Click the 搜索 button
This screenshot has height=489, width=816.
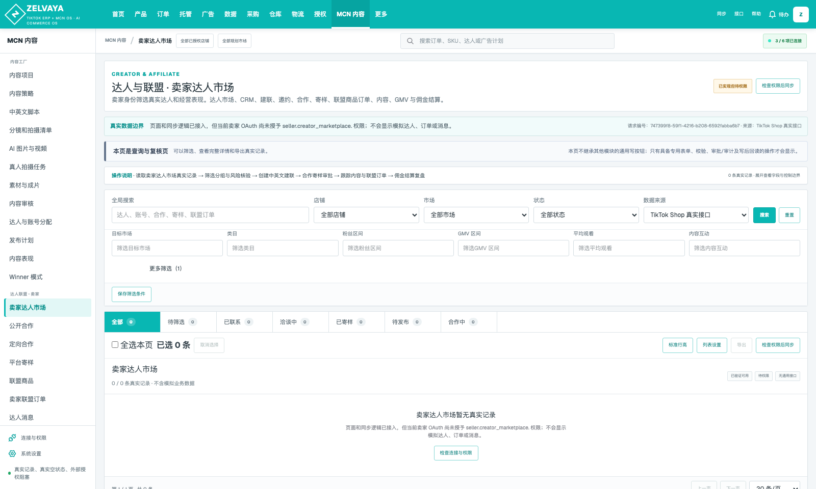click(764, 215)
